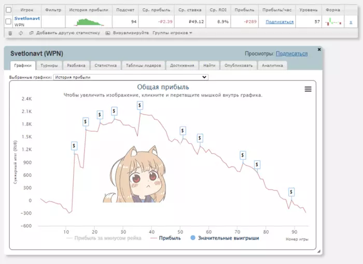Sort by the Уровень column header
Image resolution: width=363 pixels, height=264 pixels.
click(x=309, y=10)
